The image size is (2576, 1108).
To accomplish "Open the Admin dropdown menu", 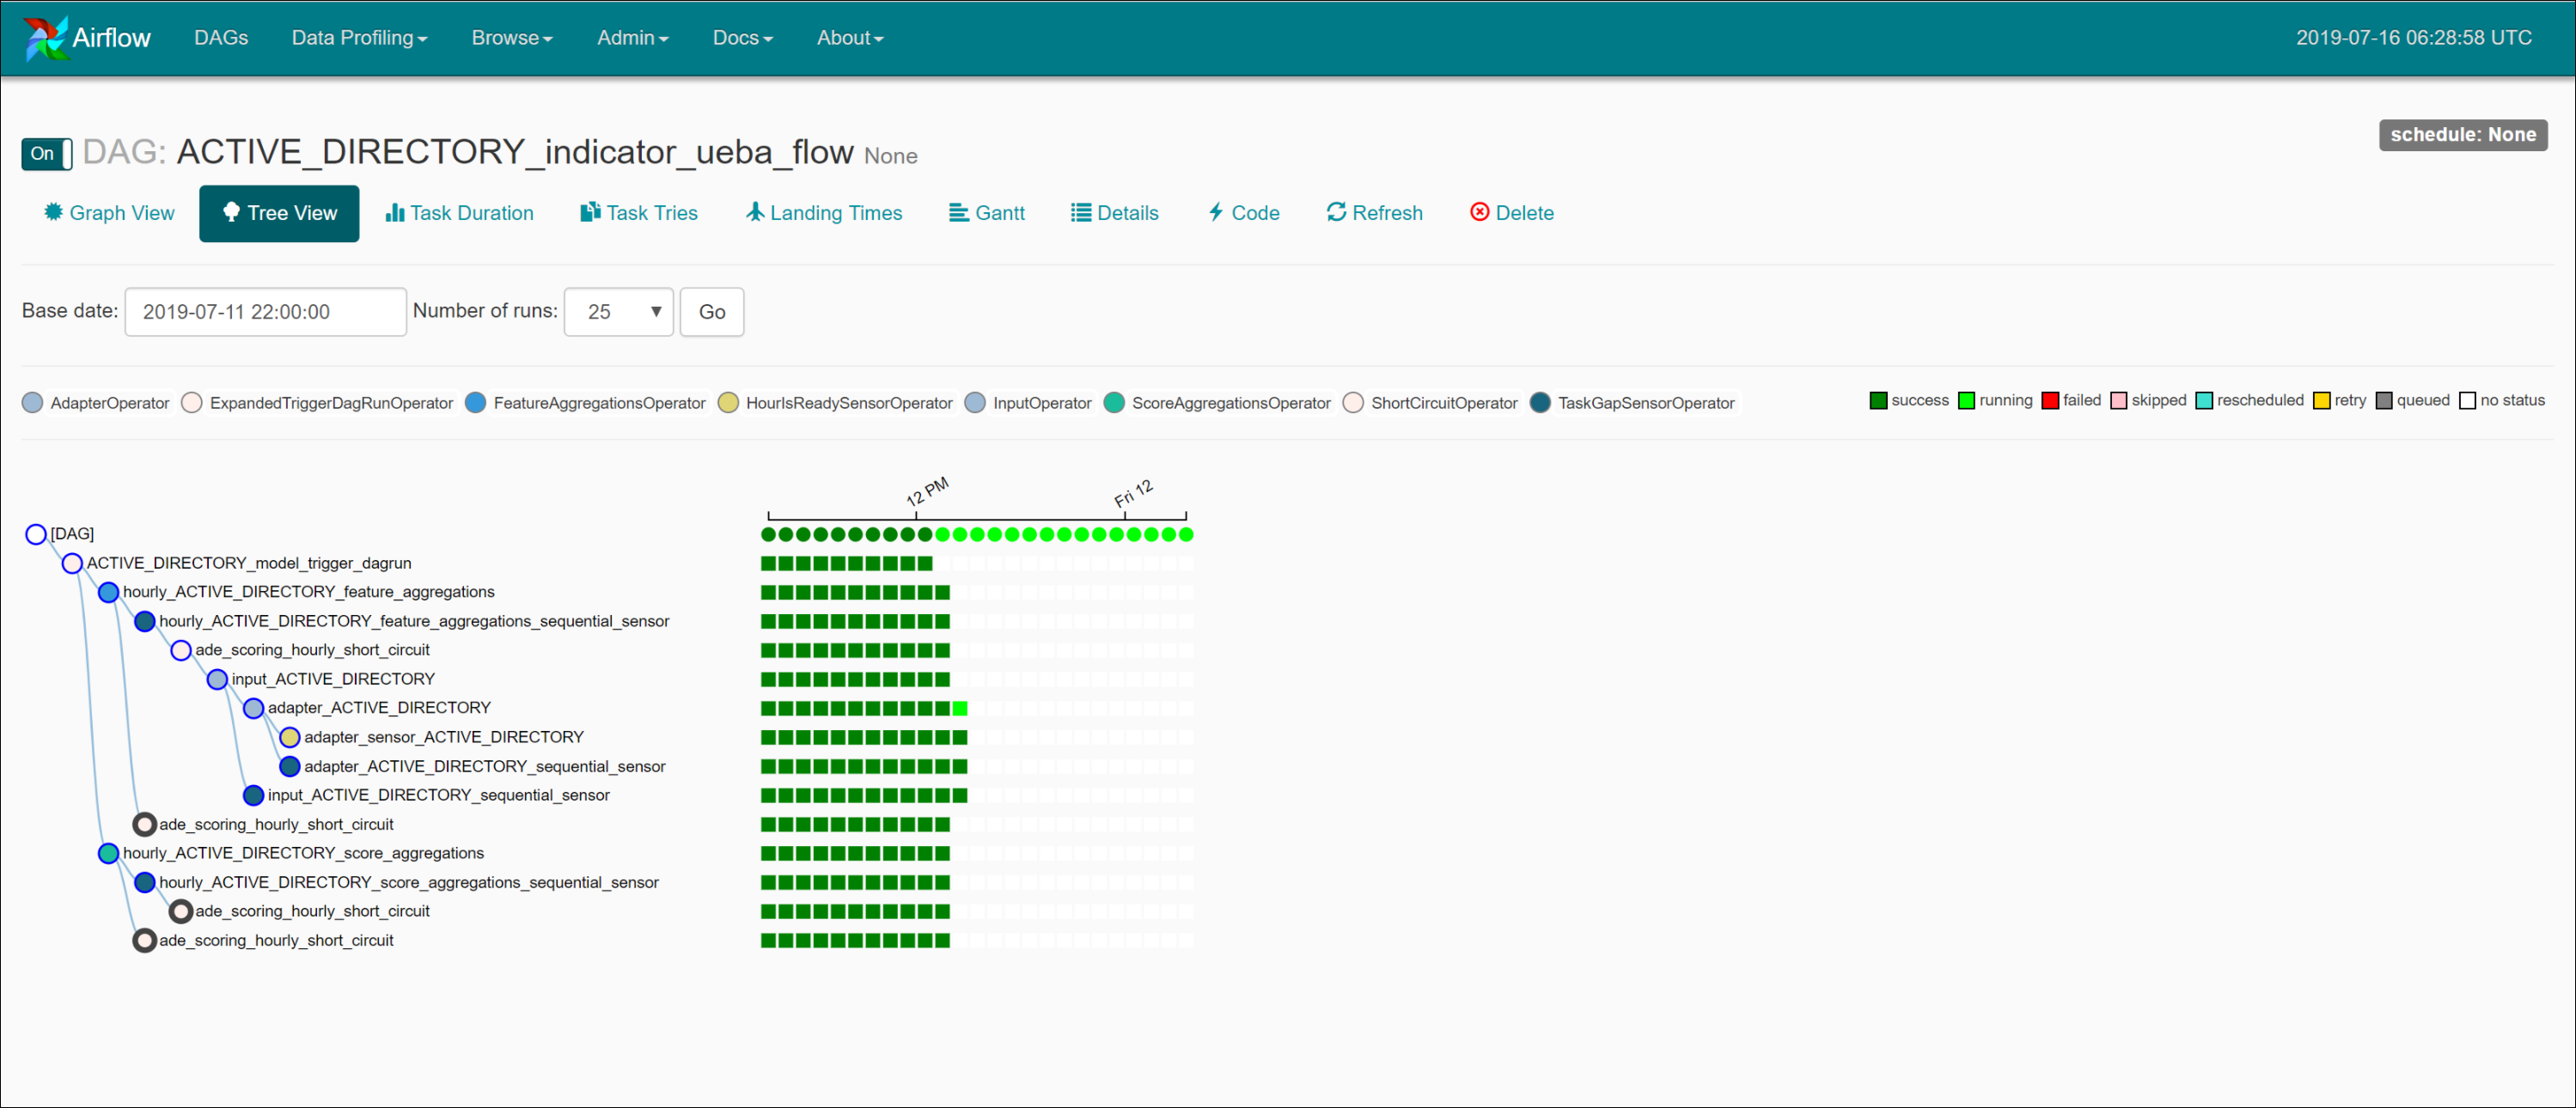I will (x=632, y=38).
